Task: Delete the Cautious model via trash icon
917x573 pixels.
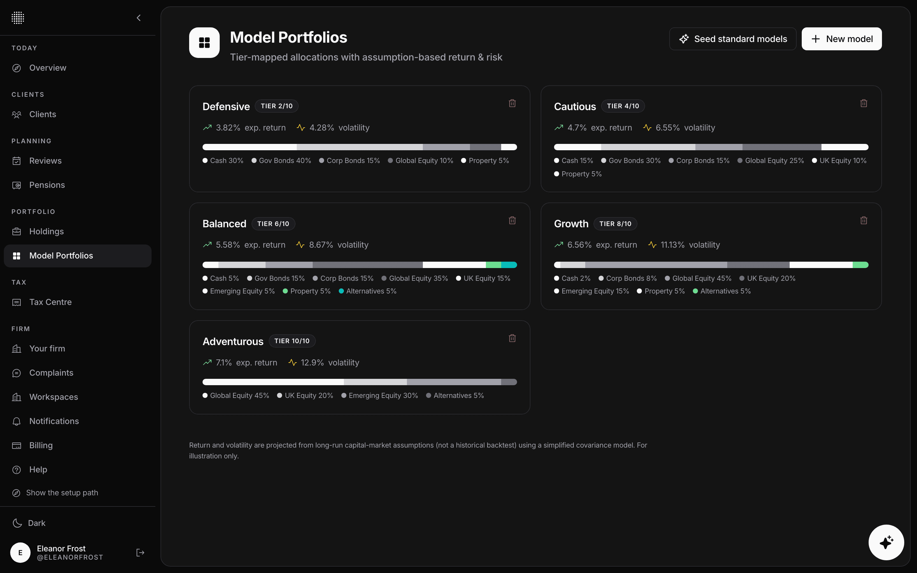Action: (864, 103)
